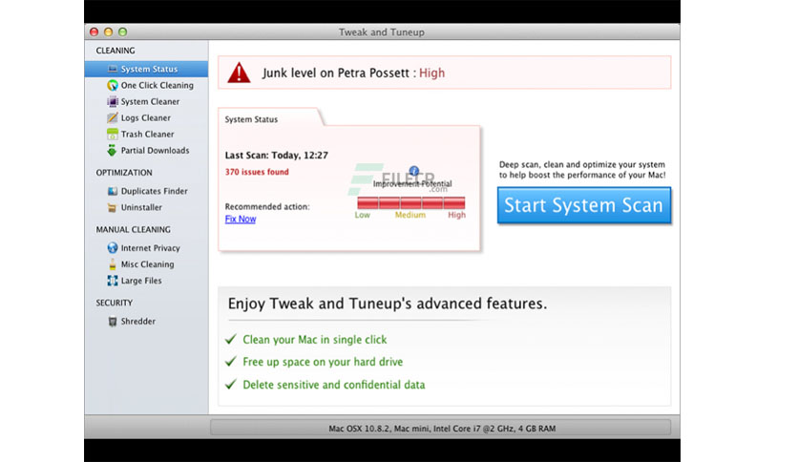Click the 'Low' label under the meter
798x462 pixels.
(363, 215)
